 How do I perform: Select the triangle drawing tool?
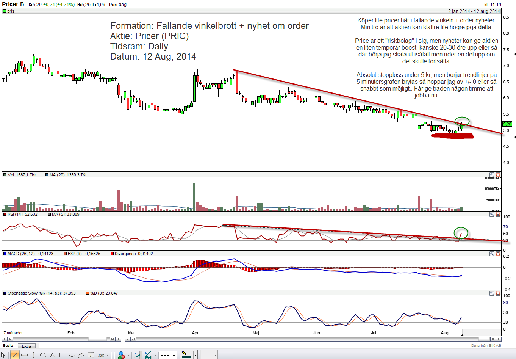pos(53,355)
